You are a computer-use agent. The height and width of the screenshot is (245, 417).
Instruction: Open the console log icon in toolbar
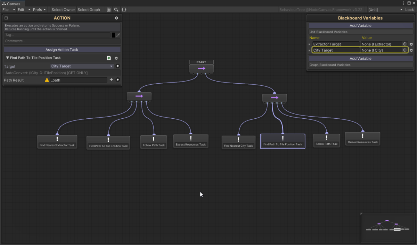pos(109,10)
